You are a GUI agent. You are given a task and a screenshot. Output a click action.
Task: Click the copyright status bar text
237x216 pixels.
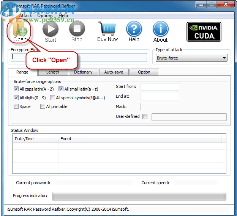tap(68, 209)
